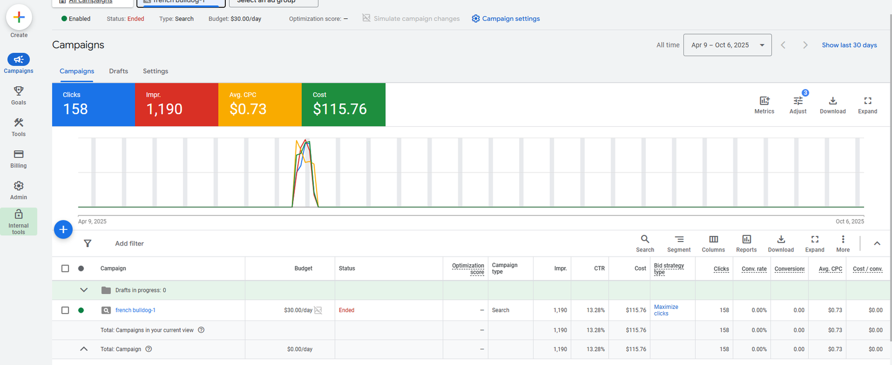
Task: Go to Billing in the sidebar
Action: point(18,155)
